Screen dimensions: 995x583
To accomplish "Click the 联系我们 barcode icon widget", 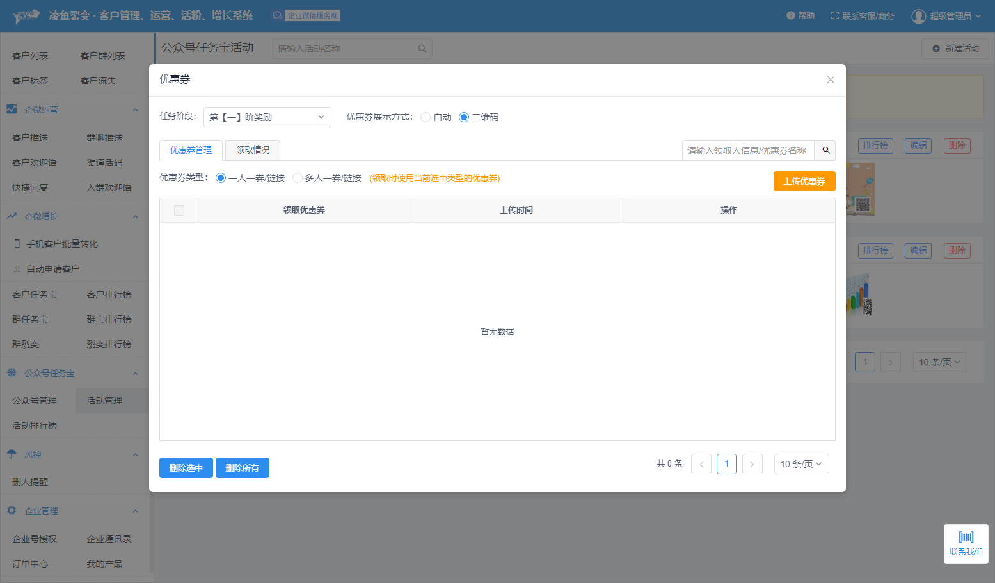I will click(x=966, y=538).
